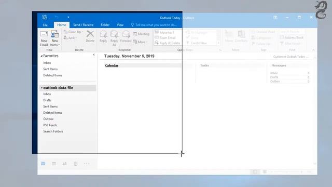
Task: Switch to Tasks view in navigation bar
Action: 76,164
